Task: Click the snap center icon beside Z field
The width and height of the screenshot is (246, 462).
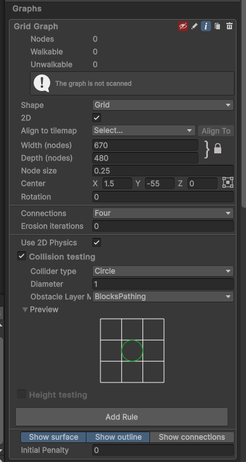Action: tap(228, 183)
